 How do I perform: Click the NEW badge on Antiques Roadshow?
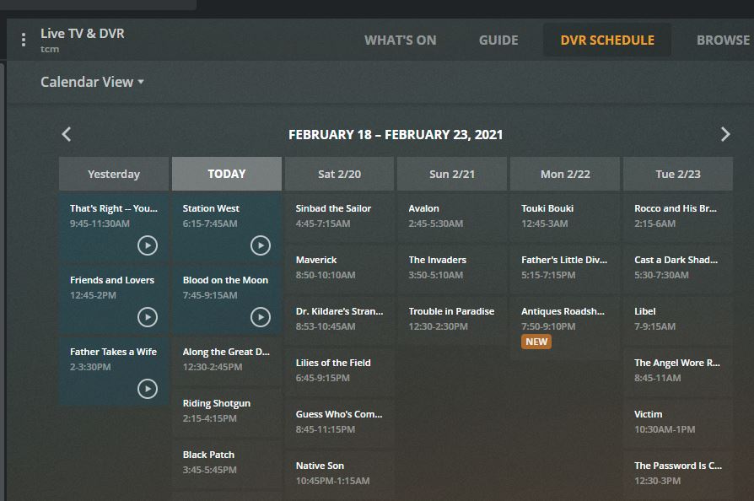537,343
